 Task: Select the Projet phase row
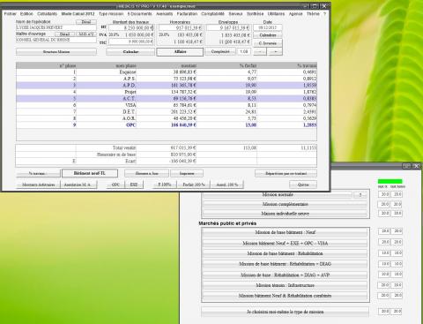coord(167,92)
